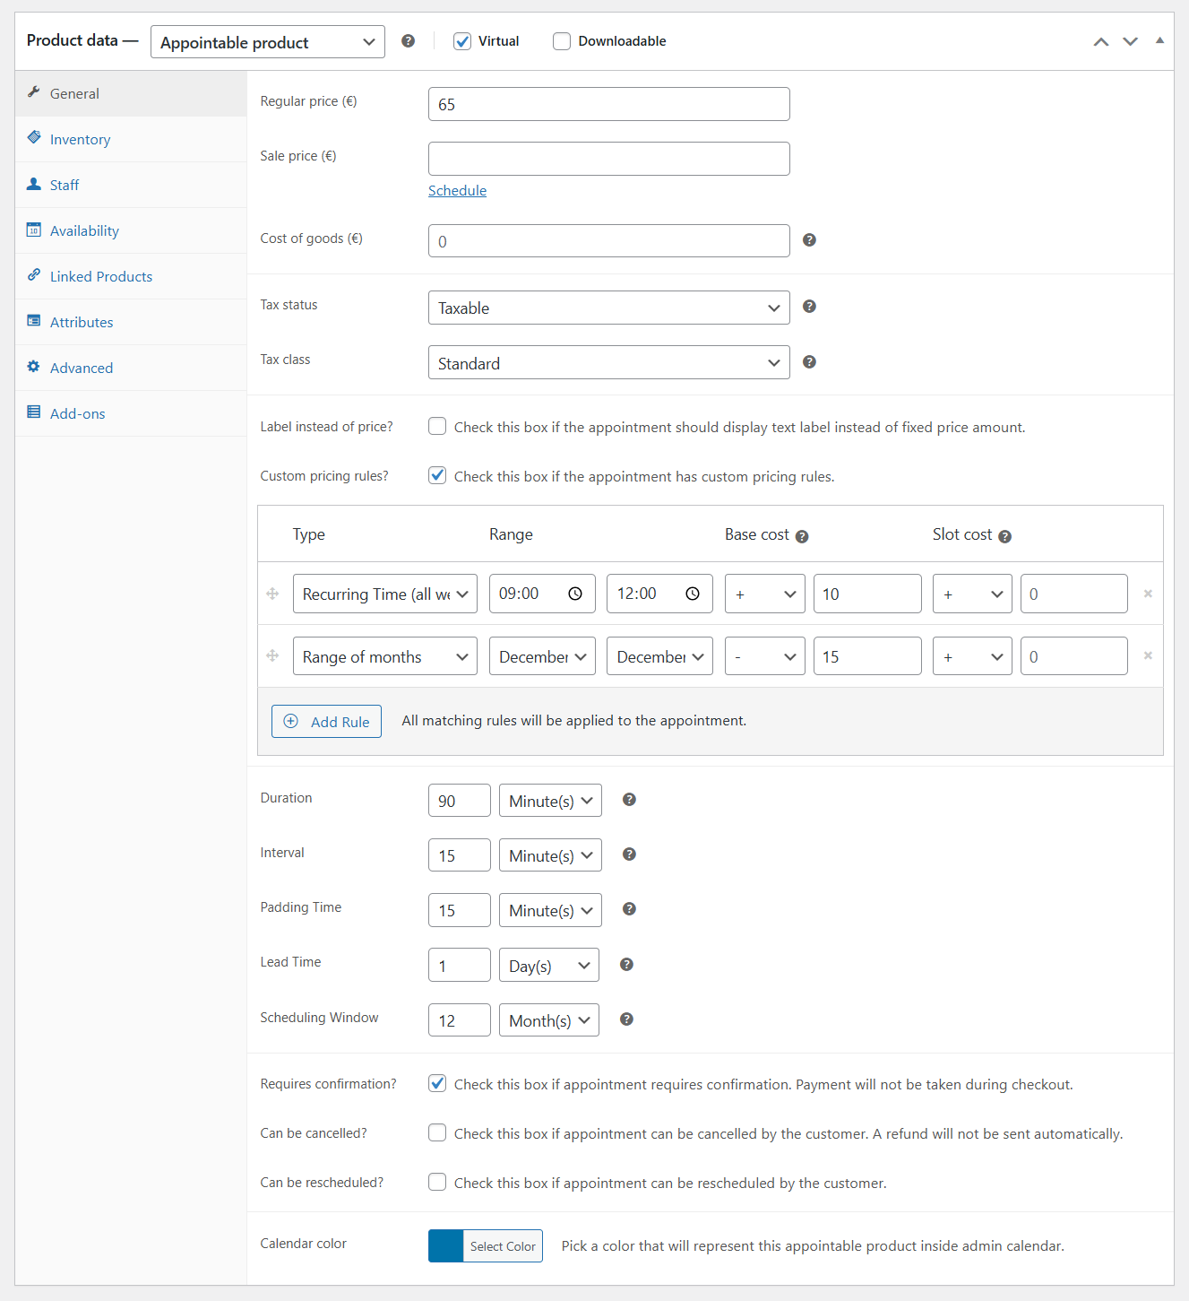Uncheck the Requires confirmation checkbox
This screenshot has width=1189, height=1301.
pos(437,1083)
